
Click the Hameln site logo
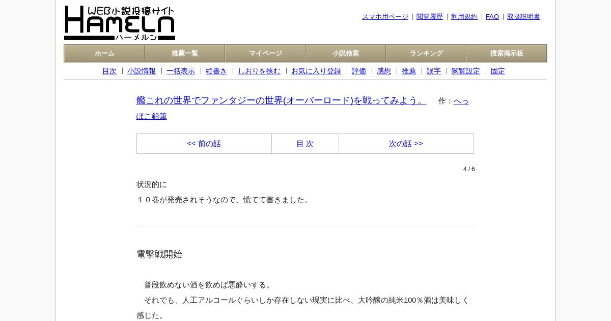(120, 23)
